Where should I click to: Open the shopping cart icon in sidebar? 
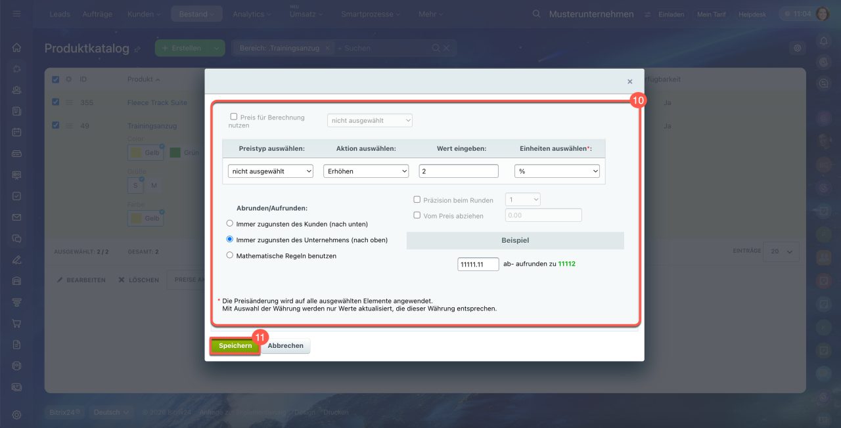coord(16,323)
